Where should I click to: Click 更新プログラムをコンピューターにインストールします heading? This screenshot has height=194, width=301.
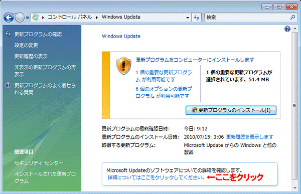click(195, 60)
